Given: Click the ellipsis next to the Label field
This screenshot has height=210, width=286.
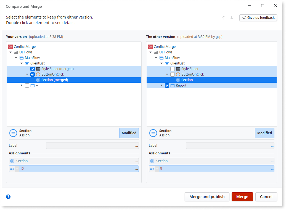Looking at the screenshot, I should (136, 146).
